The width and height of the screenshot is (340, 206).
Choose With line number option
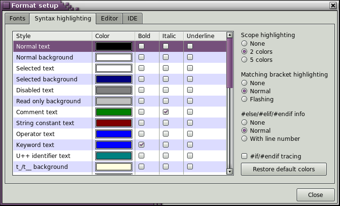click(x=244, y=139)
